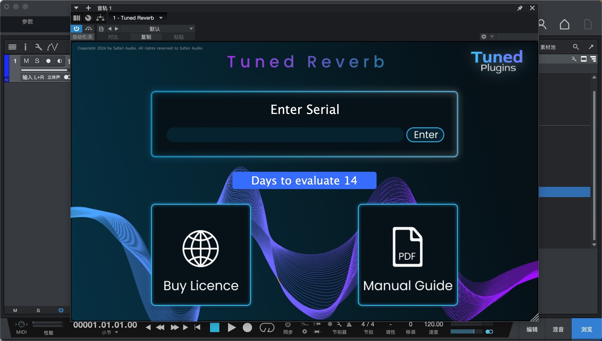This screenshot has height=341, width=602.
Task: Click the sidechain bypass arc icon
Action: pos(88,29)
